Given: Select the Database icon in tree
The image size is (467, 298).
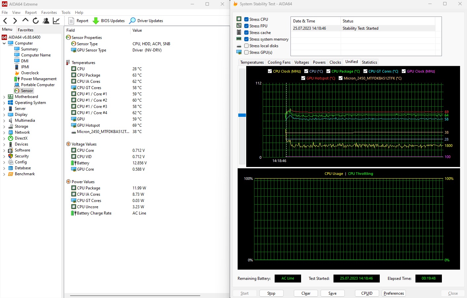Looking at the screenshot, I should (11, 168).
